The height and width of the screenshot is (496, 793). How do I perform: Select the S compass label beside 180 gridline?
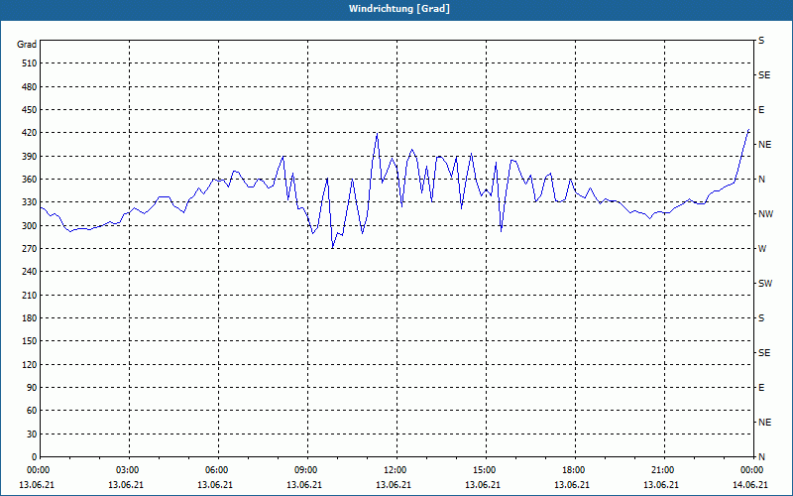[x=761, y=318]
